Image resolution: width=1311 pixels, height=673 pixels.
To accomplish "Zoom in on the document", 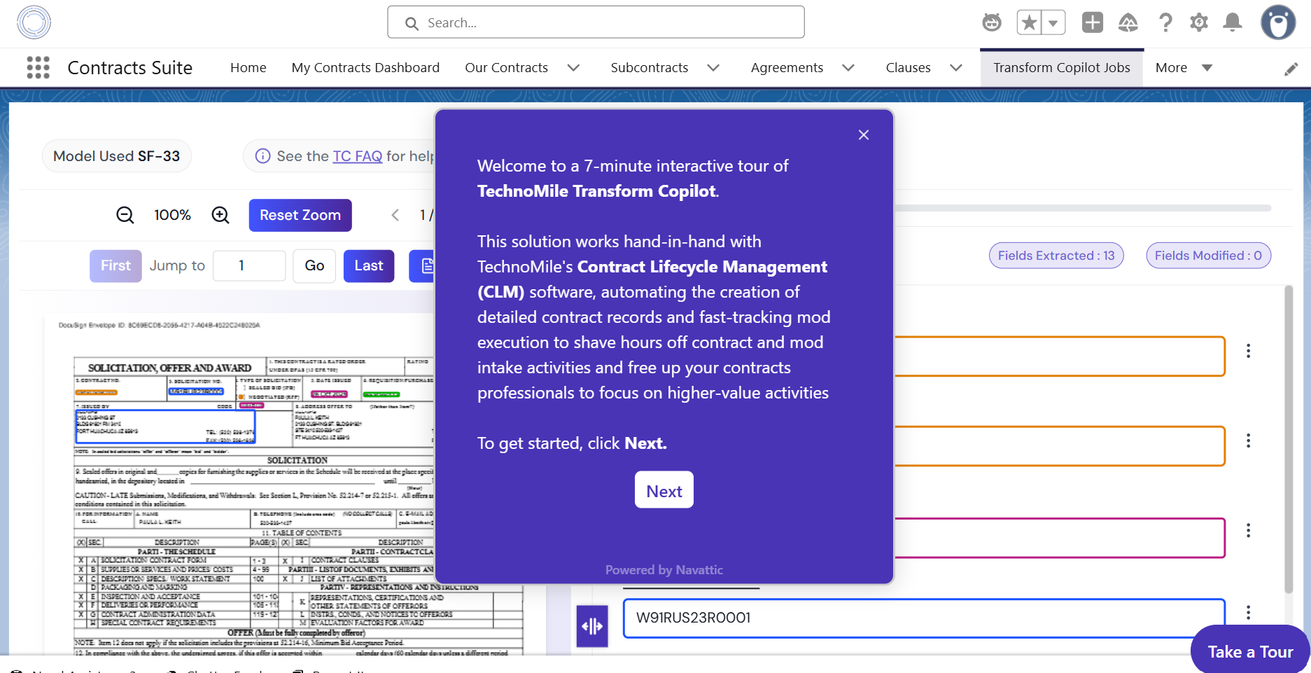I will [220, 215].
